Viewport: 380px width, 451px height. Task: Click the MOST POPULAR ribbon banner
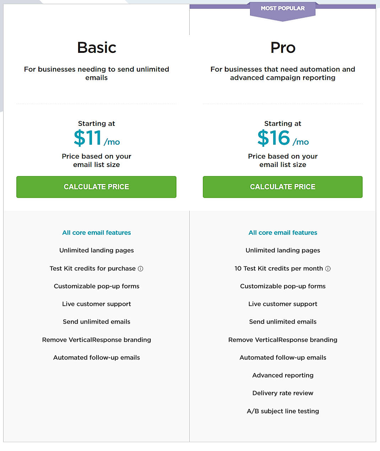pos(282,8)
